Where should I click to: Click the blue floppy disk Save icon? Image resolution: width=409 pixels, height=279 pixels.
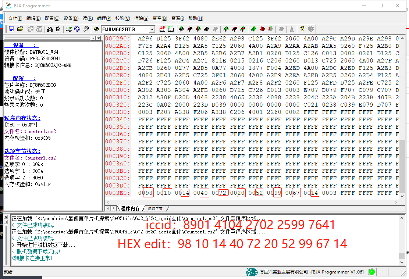11,29
